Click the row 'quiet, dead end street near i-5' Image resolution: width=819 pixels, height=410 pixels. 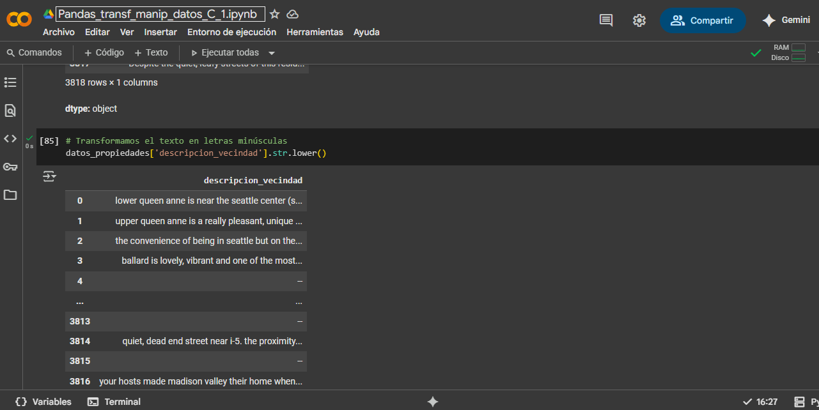pyautogui.click(x=186, y=341)
